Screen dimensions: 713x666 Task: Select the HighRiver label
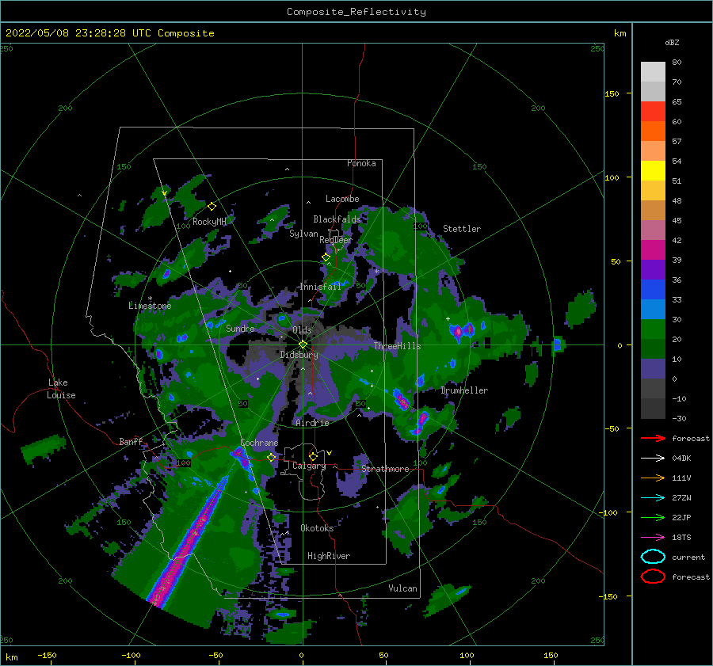pyautogui.click(x=329, y=556)
